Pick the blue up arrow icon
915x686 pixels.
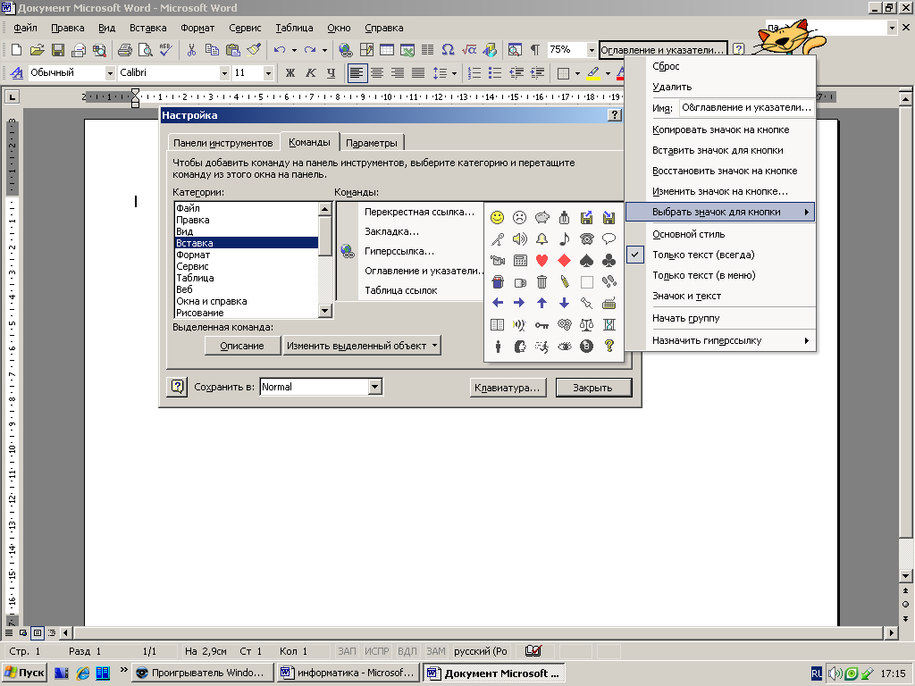coord(541,303)
